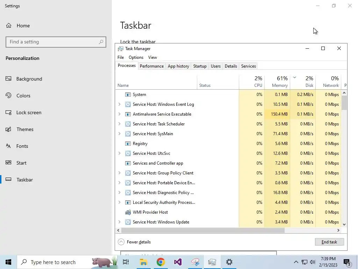This screenshot has height=269, width=358.
Task: Click the Colors palette icon in Settings
Action: (8, 95)
